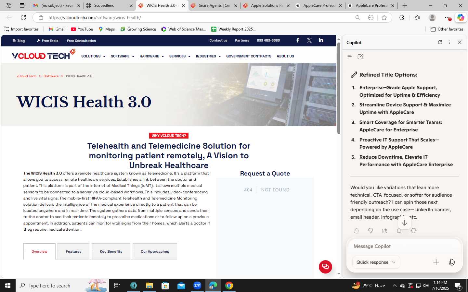Thumbs down the Copilot response

370,231
